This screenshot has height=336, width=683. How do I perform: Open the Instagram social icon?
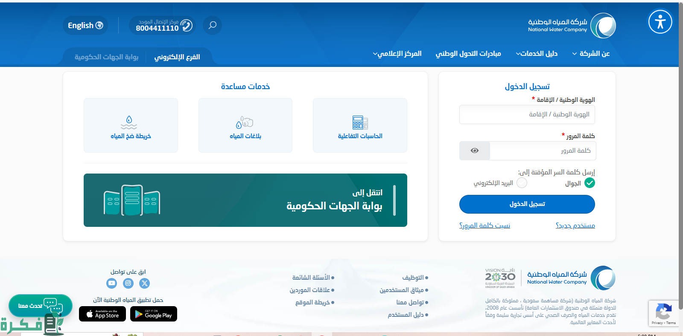click(x=128, y=283)
